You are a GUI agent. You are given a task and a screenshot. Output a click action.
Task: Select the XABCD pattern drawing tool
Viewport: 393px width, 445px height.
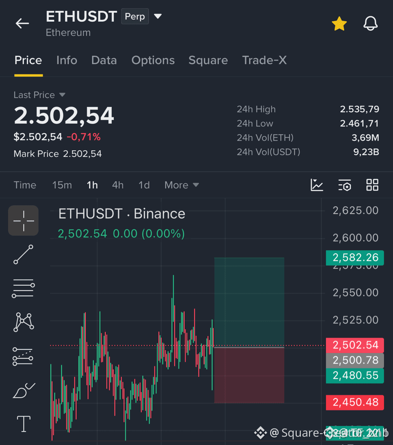(x=24, y=322)
